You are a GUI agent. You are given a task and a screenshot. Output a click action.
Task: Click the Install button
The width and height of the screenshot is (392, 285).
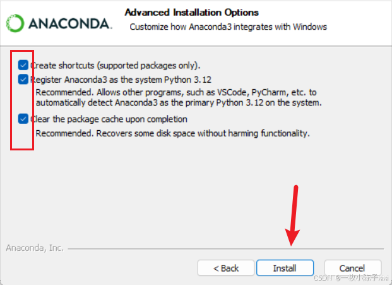point(285,268)
